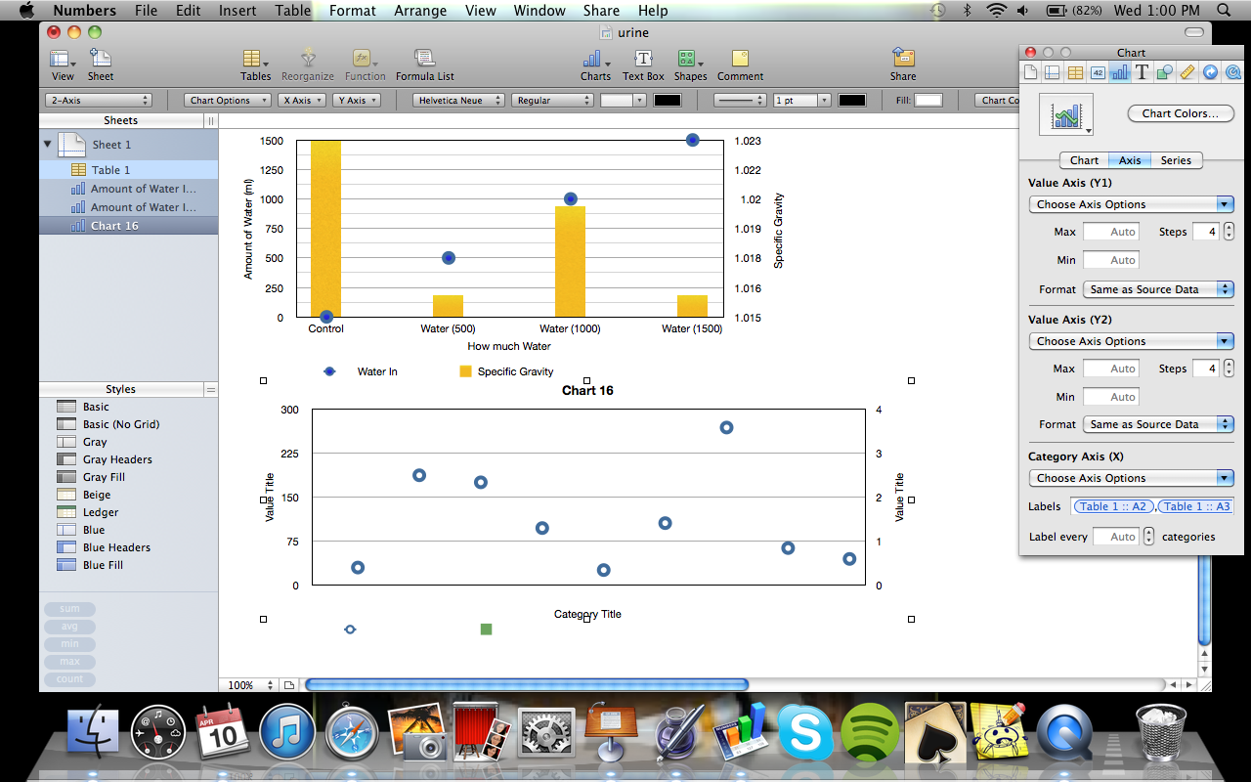Open the Hyperlink inspector tab

pos(1210,71)
